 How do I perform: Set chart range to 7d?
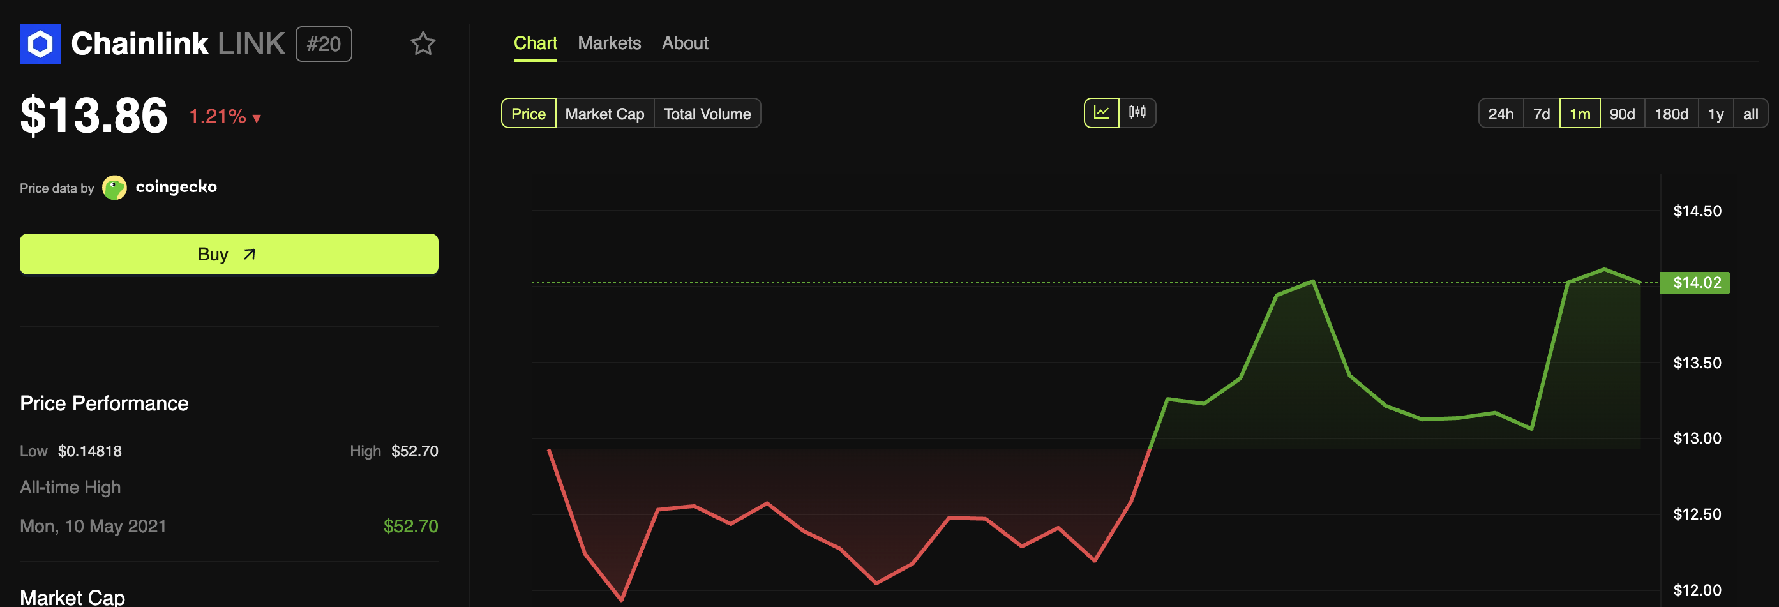(x=1542, y=114)
